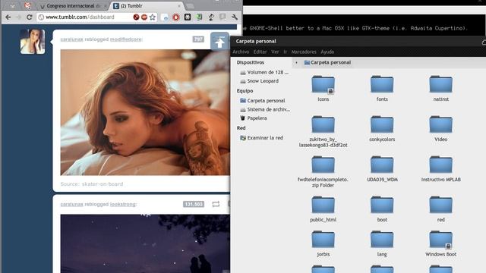Click the 131,503 notes count
Viewport: 486px width, 273px height.
pyautogui.click(x=194, y=204)
